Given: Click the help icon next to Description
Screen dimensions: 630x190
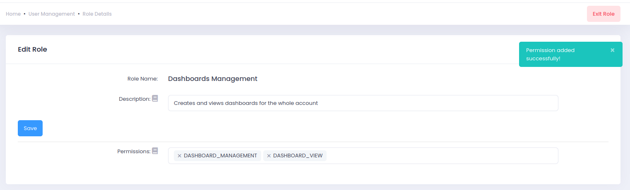Looking at the screenshot, I should point(155,98).
